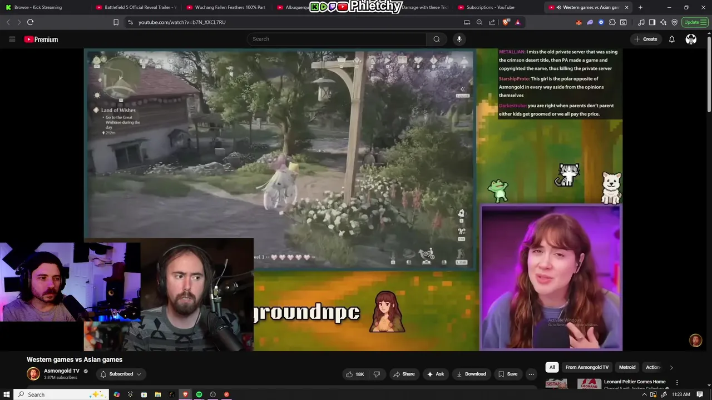Open the YouTube notifications bell

pos(671,39)
